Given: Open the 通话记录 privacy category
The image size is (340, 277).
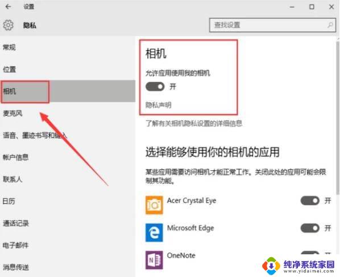Looking at the screenshot, I should (x=68, y=223).
